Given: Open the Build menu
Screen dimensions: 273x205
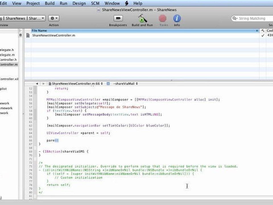Looking at the screenshot, I should coord(49,3).
